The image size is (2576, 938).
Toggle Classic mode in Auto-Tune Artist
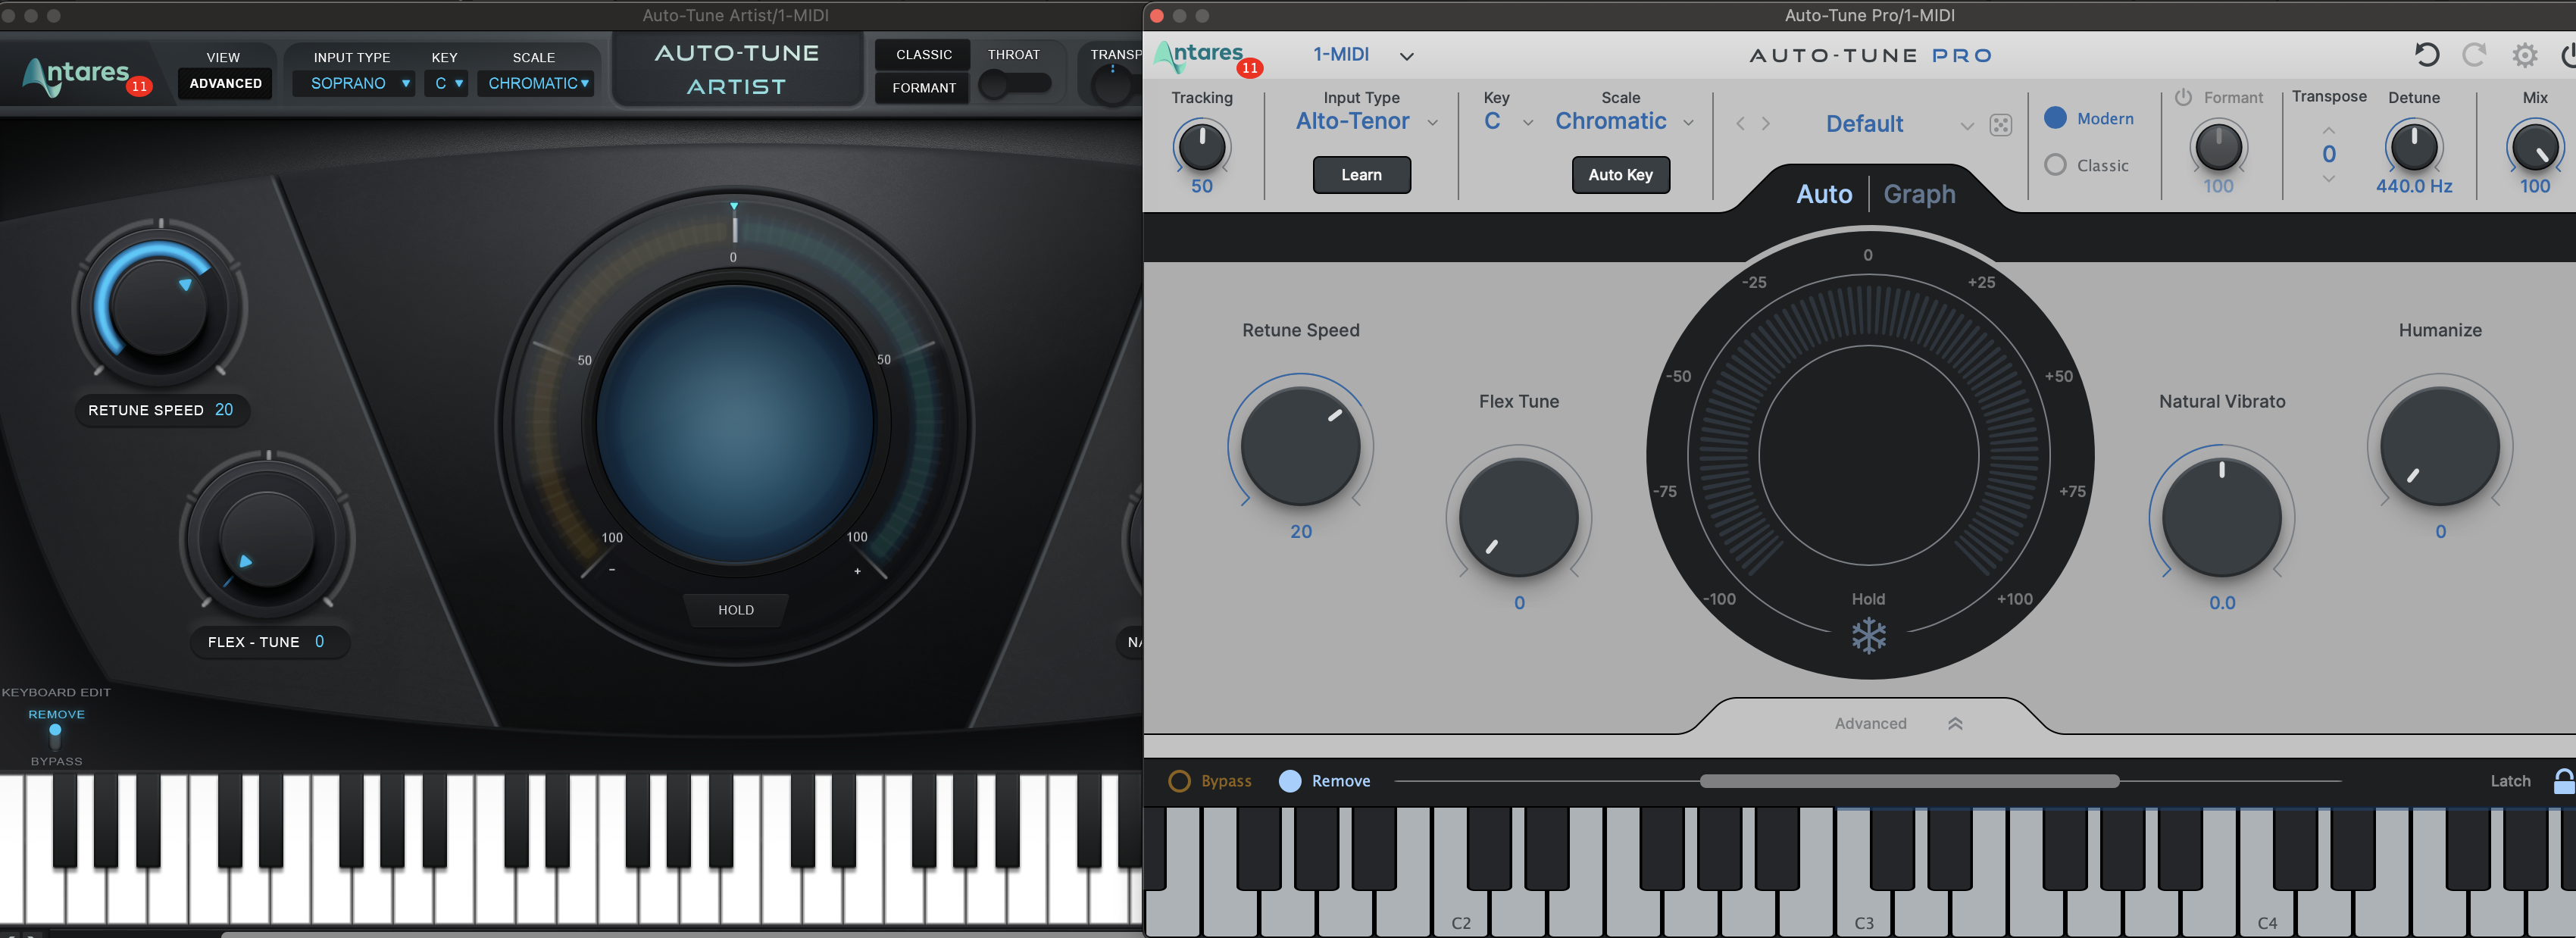click(x=923, y=55)
